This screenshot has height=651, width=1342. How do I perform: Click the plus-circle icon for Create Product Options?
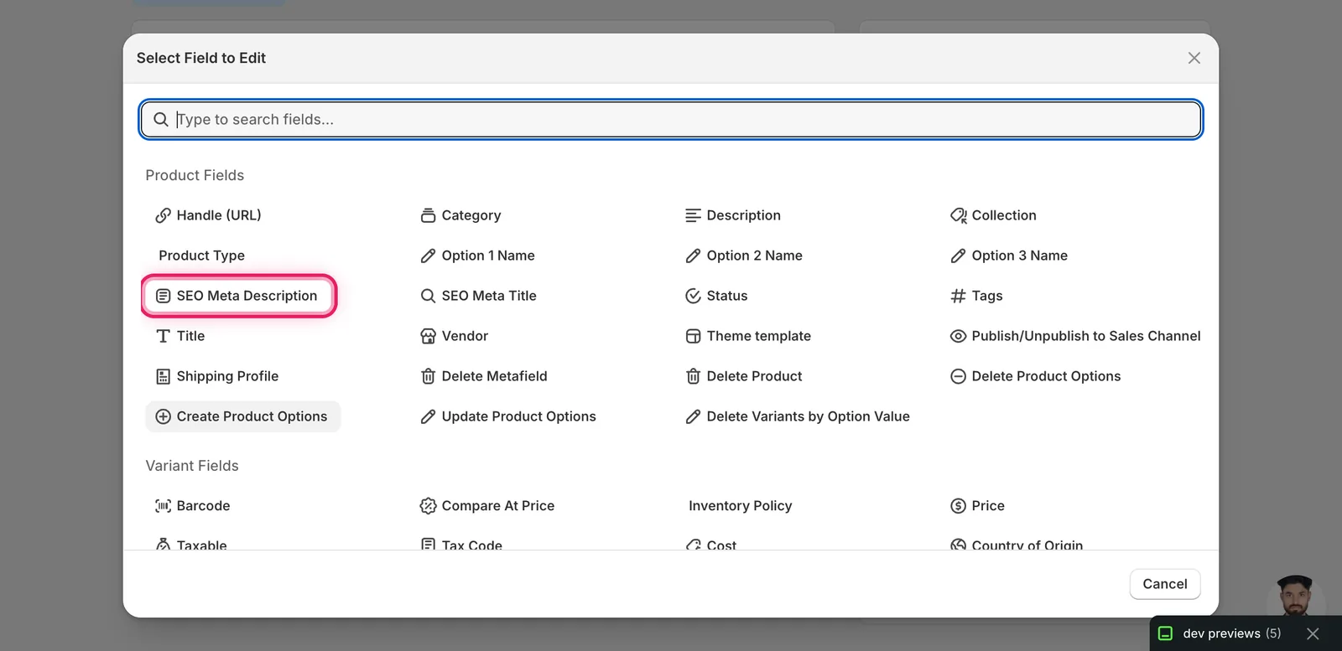click(164, 416)
